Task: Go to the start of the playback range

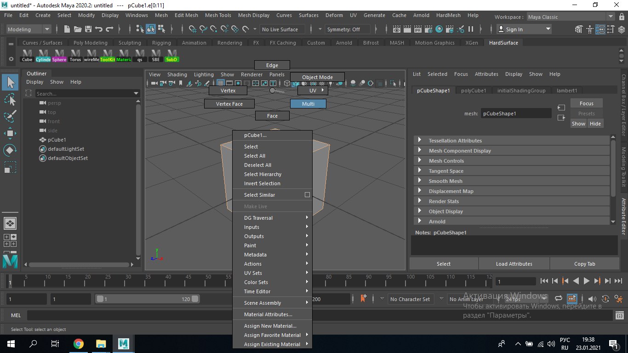Action: (544, 281)
